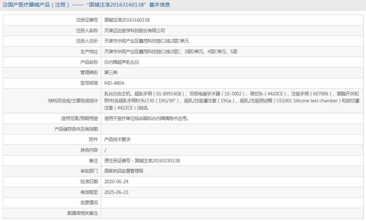Open the 产品技术要求 attachment
The image size is (366, 221).
point(117,140)
